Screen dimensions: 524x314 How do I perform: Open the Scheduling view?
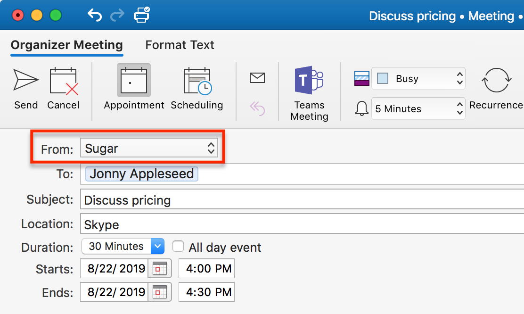point(197,82)
